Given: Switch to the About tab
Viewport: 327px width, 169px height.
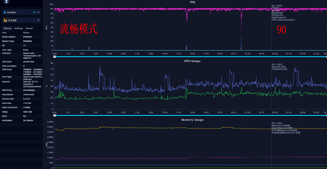Looking at the screenshot, I should click(x=29, y=28).
